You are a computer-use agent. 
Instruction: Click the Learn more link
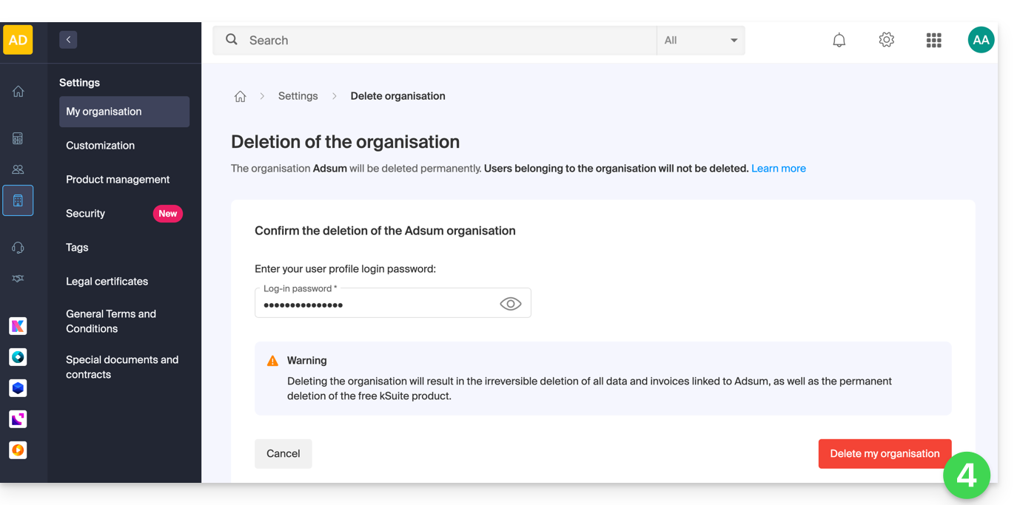[x=778, y=169]
